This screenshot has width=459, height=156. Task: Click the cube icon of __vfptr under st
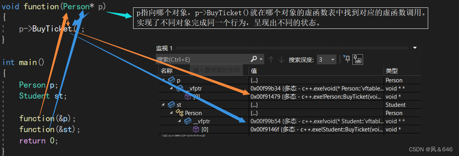tap(188, 121)
